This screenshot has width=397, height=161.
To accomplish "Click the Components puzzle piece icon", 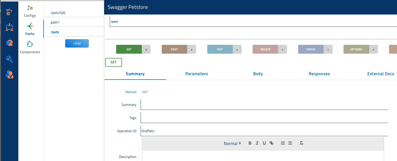I will pos(30,44).
